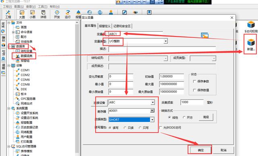Image resolution: width=258 pixels, height=156 pixels.
Task: Select the 开方 conversion radio button
Action: pyautogui.click(x=184, y=118)
